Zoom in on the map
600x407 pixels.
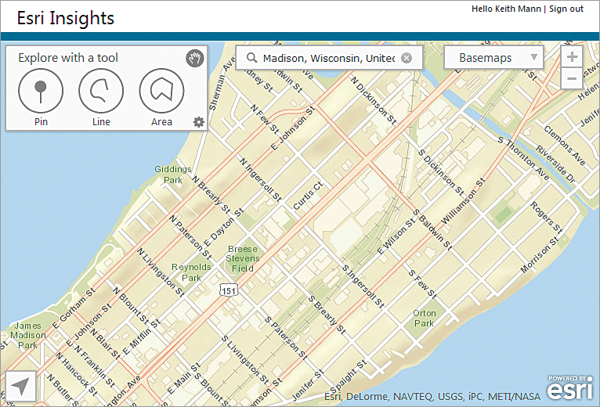572,56
